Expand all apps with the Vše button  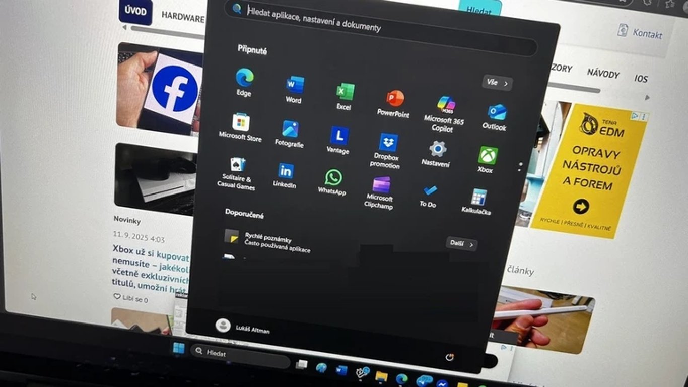[497, 83]
